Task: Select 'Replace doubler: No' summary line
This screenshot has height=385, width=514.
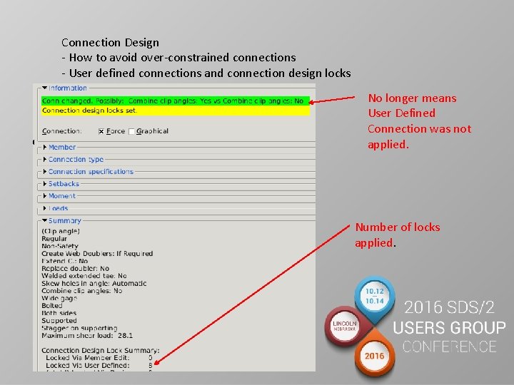Action: click(x=75, y=269)
